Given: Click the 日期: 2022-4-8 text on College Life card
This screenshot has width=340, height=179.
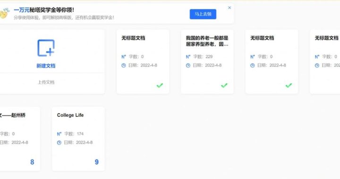Looking at the screenshot, I should [78, 142].
